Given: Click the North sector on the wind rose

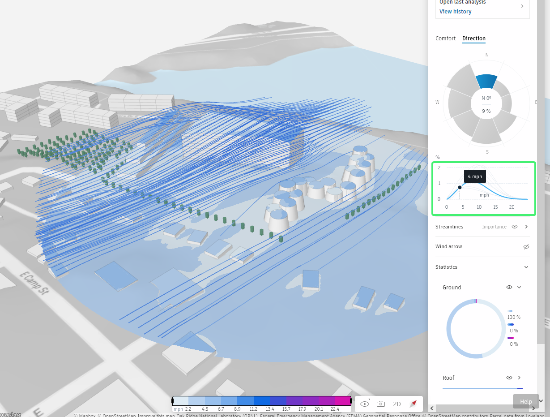Looking at the screenshot, I should pyautogui.click(x=488, y=81).
